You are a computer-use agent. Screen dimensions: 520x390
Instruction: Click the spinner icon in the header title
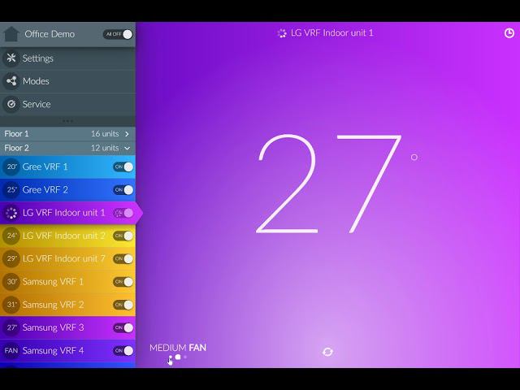click(282, 33)
